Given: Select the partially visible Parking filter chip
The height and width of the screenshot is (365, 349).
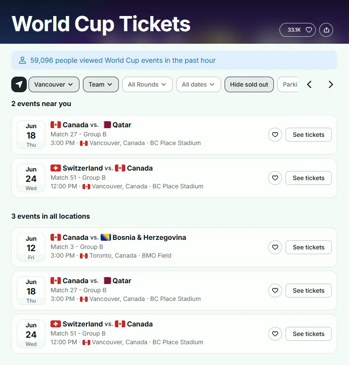Looking at the screenshot, I should point(288,84).
